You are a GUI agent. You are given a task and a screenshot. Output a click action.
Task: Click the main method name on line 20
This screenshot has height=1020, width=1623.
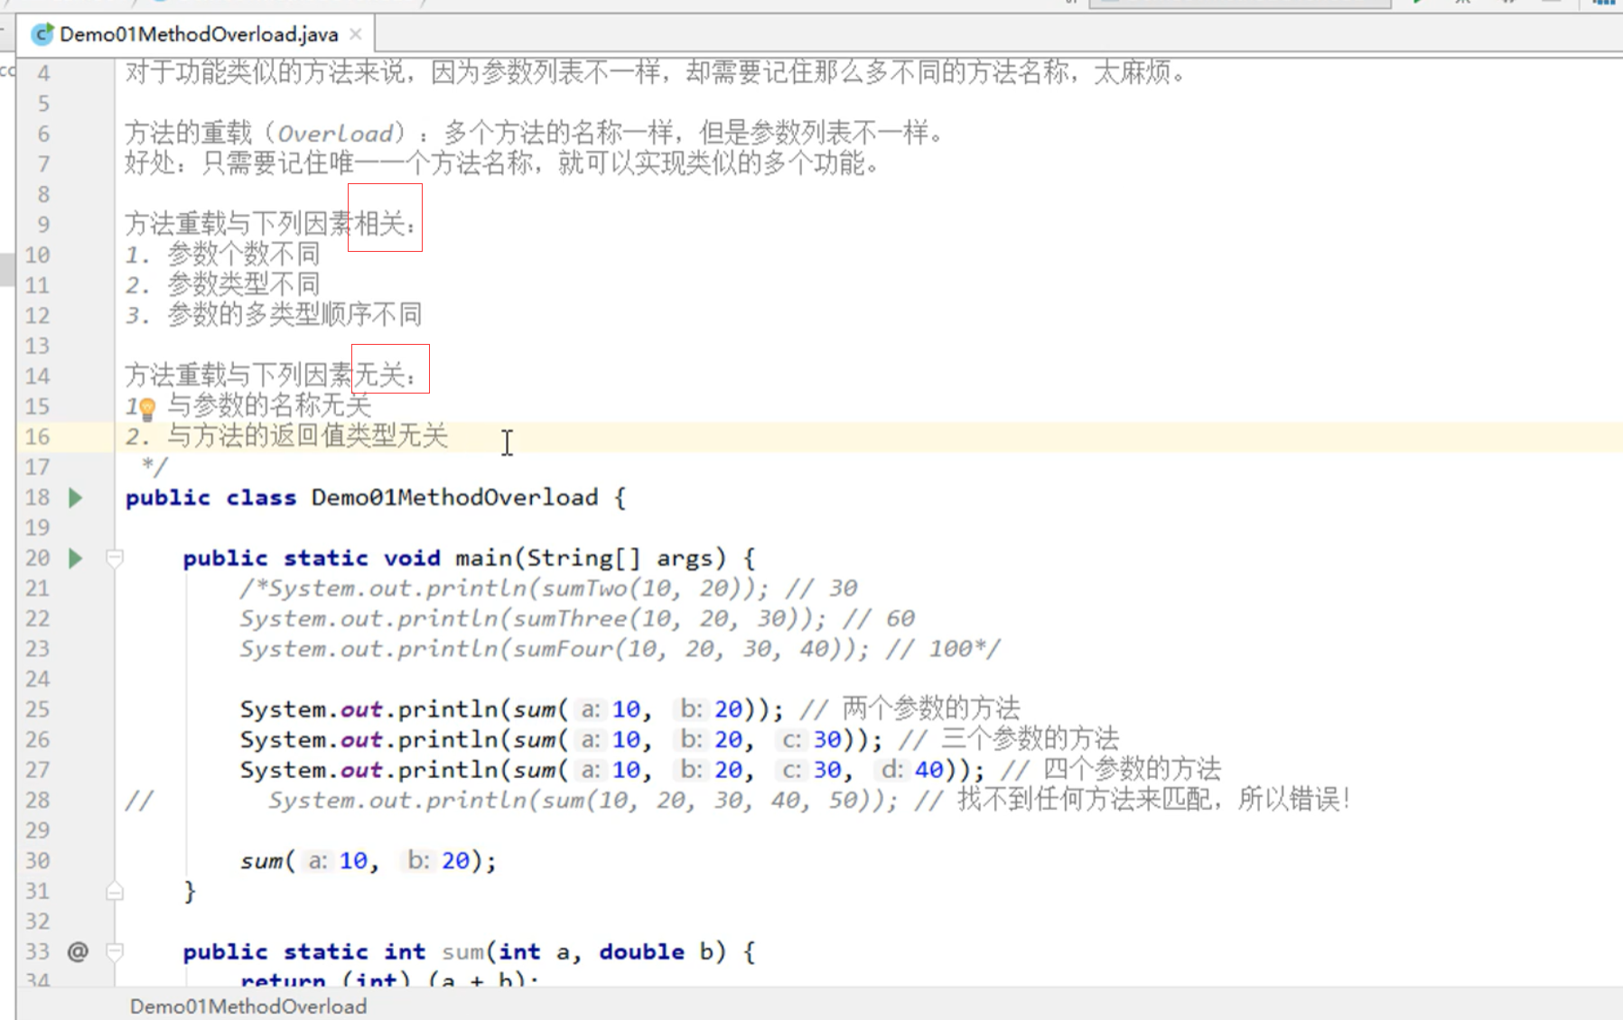click(483, 558)
